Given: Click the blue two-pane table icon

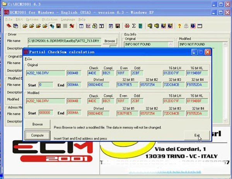Looking at the screenshot, I should [81, 26].
